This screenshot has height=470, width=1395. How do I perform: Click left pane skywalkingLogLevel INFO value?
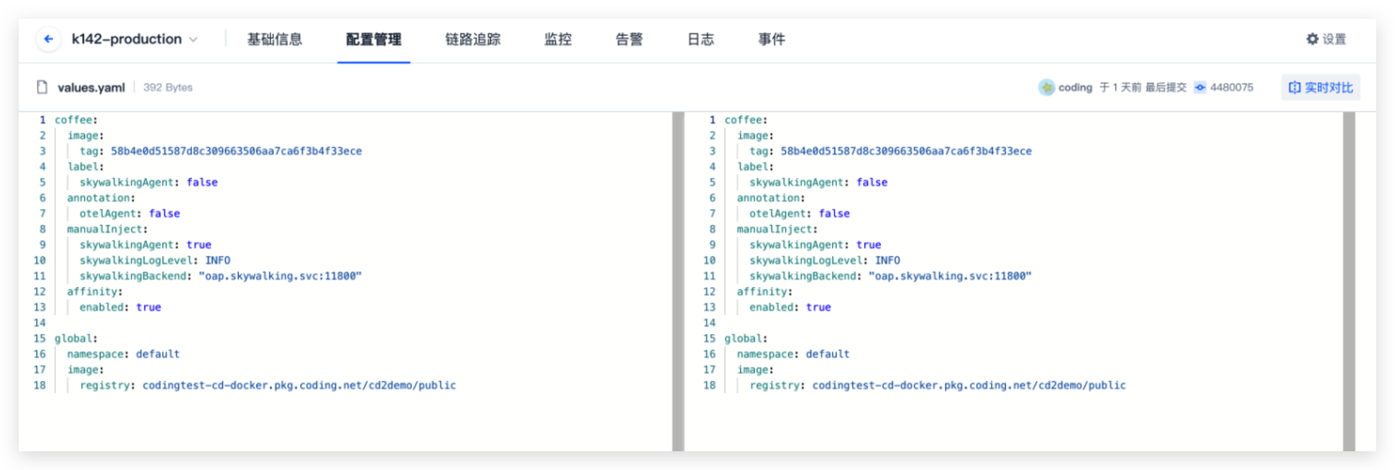[217, 260]
